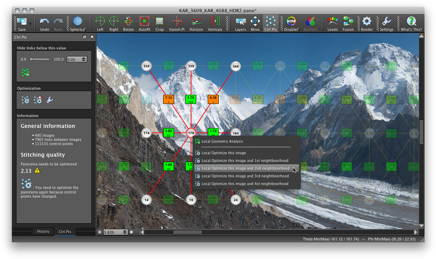436x259 pixels.
Task: Open optimization settings wrench icon
Action: point(50,100)
